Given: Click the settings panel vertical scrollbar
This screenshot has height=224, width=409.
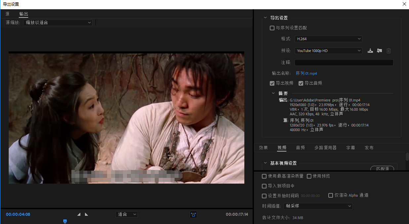Looking at the screenshot, I should (x=407, y=157).
